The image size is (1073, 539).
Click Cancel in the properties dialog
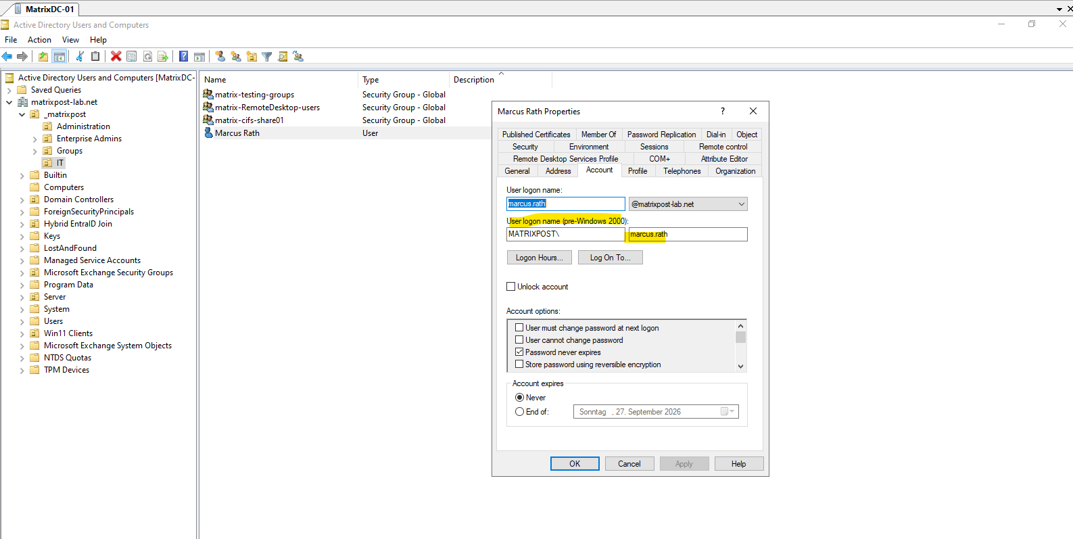click(x=629, y=464)
